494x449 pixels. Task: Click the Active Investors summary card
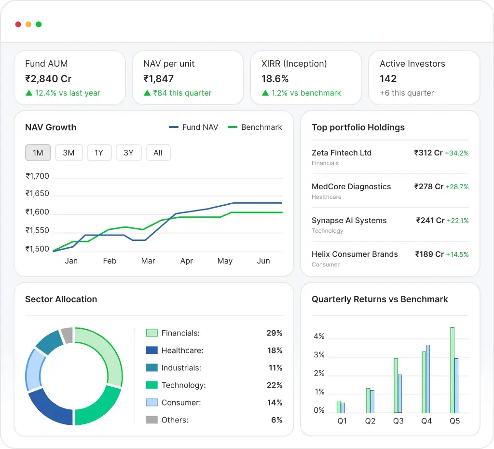coord(424,77)
